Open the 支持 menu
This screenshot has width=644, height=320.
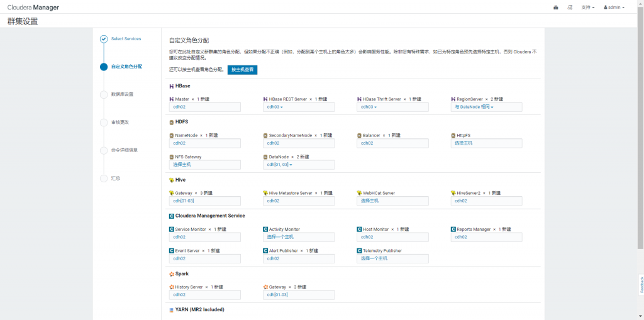pos(588,8)
